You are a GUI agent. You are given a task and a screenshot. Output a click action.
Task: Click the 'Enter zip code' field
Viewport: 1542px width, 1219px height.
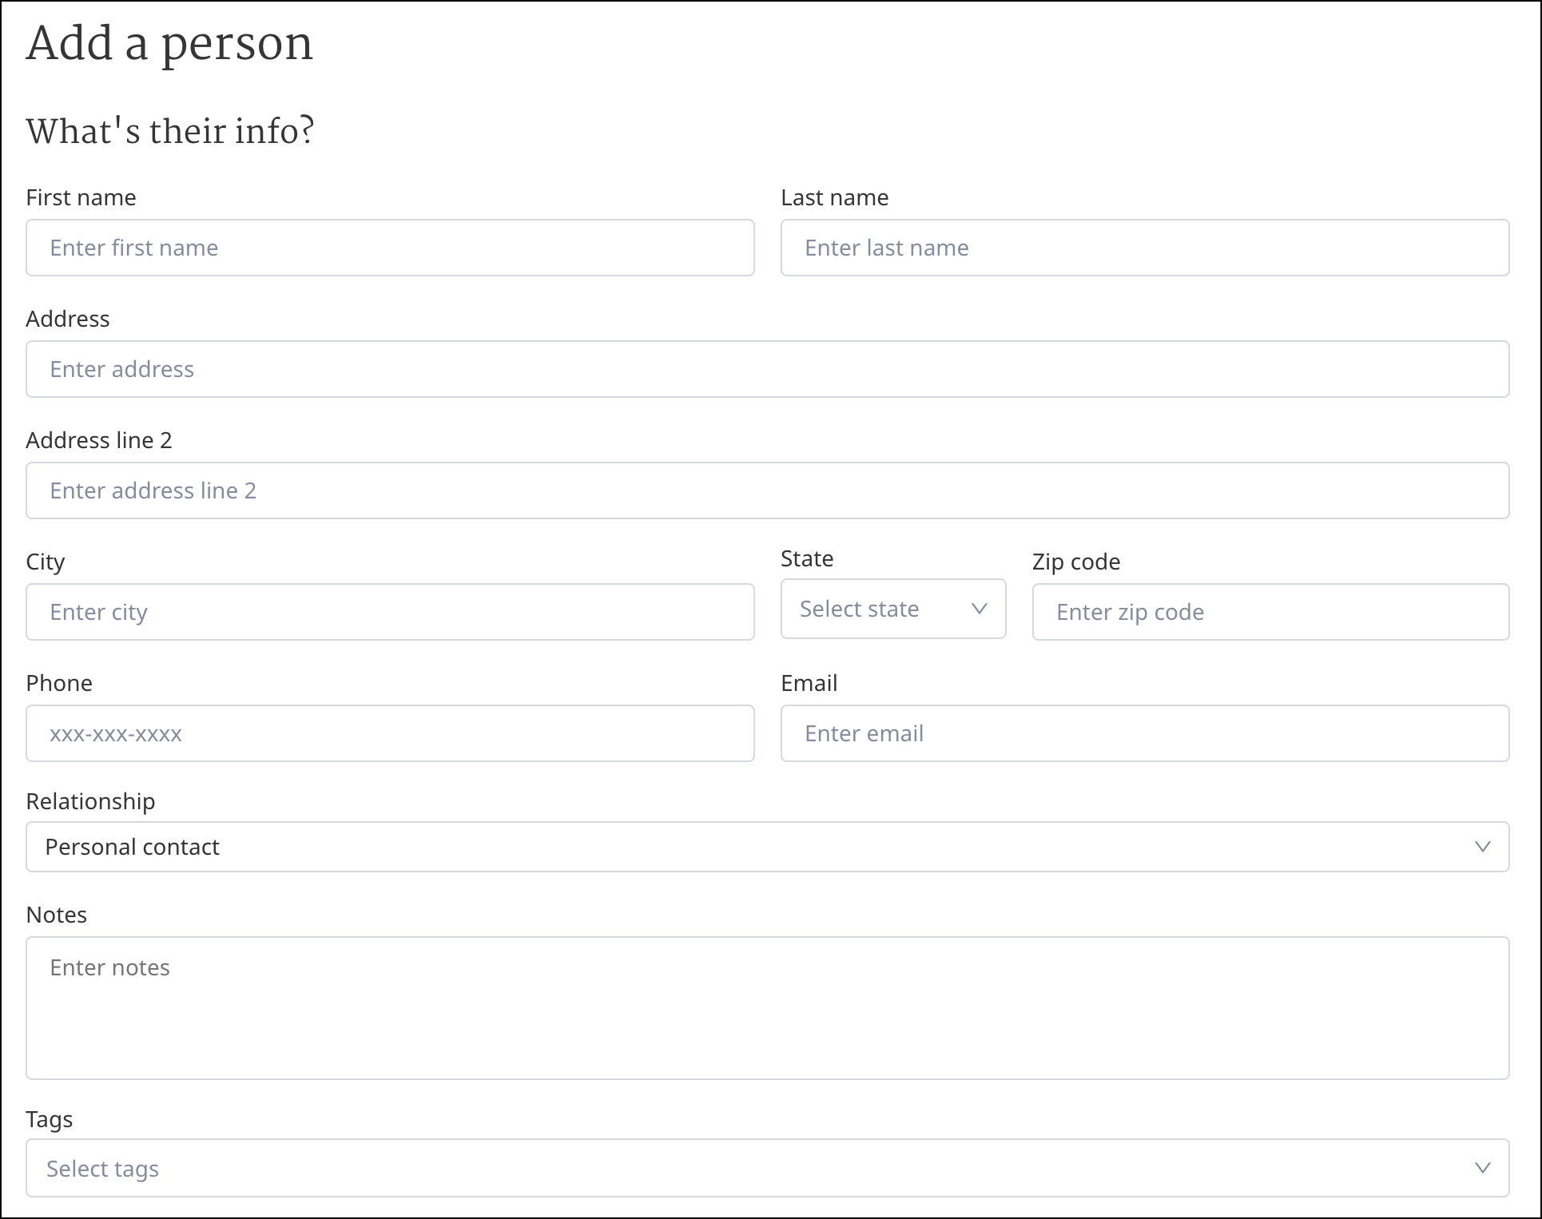pos(1270,612)
